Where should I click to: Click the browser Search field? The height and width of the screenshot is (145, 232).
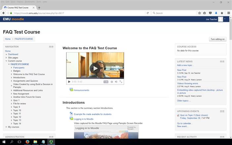tap(174, 13)
